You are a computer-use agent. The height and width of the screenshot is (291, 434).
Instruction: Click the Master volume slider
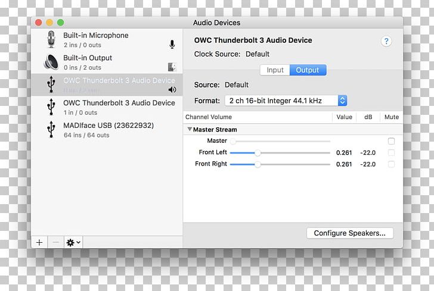click(280, 141)
